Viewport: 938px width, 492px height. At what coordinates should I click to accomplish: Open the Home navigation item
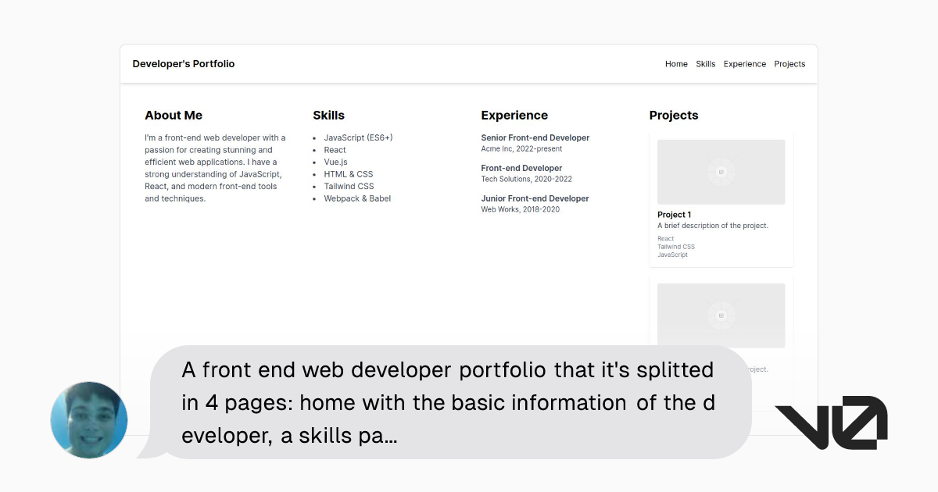(x=675, y=64)
